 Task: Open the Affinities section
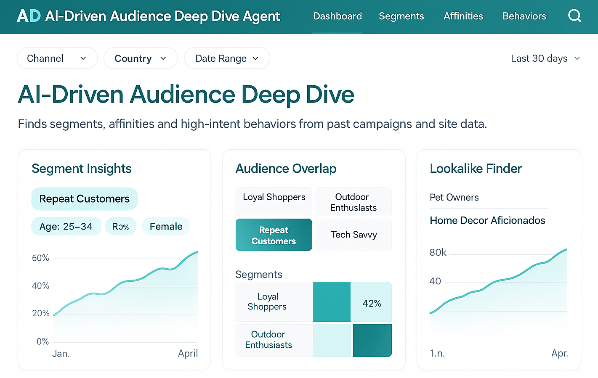pos(463,16)
